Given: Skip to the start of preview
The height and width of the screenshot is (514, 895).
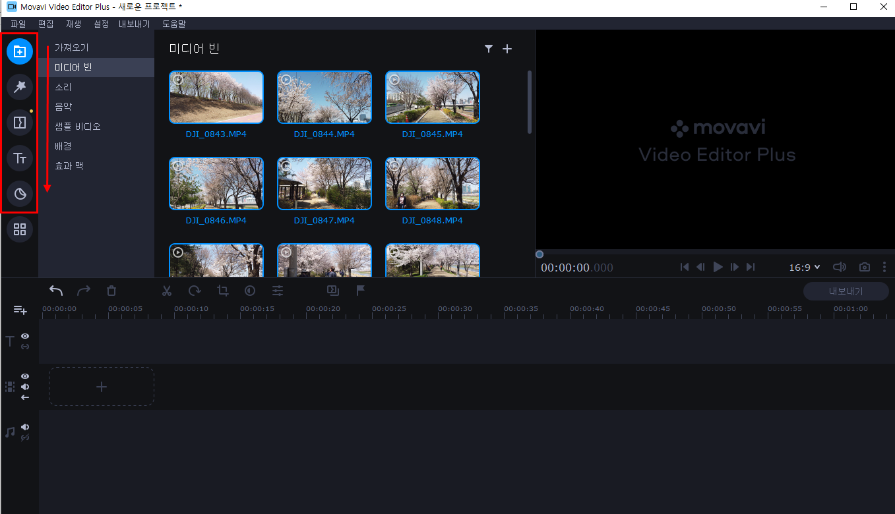Looking at the screenshot, I should tap(685, 267).
